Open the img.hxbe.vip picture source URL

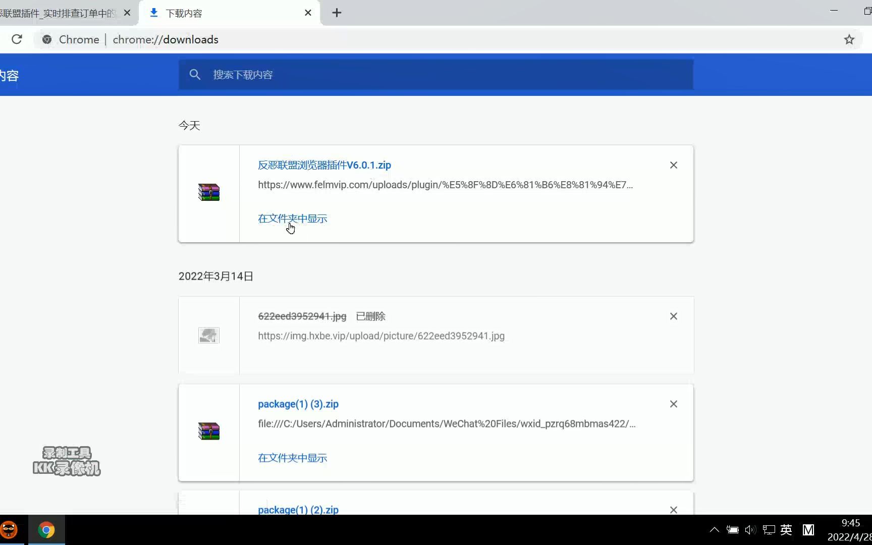[381, 336]
